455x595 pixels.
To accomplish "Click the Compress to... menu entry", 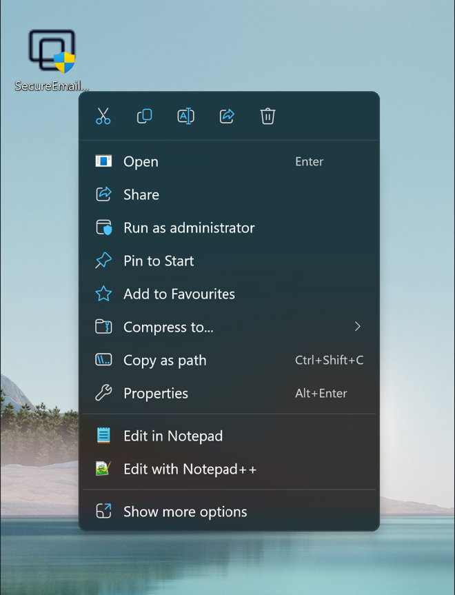I will pyautogui.click(x=229, y=327).
